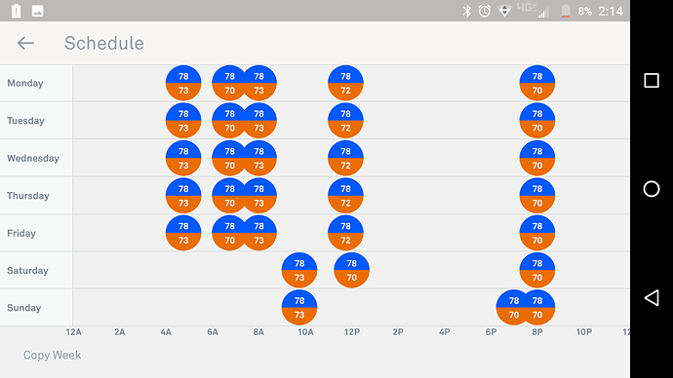The image size is (673, 378).
Task: Select Tuesday's 78/73 setpoint at 8A
Action: 260,121
